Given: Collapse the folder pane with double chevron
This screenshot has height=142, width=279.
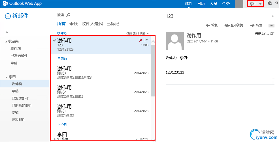Looking at the screenshot, I should pos(7,32).
